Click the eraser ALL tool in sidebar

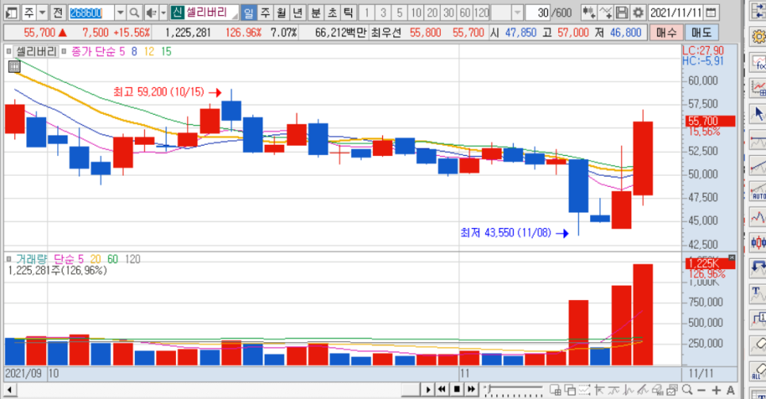point(758,372)
